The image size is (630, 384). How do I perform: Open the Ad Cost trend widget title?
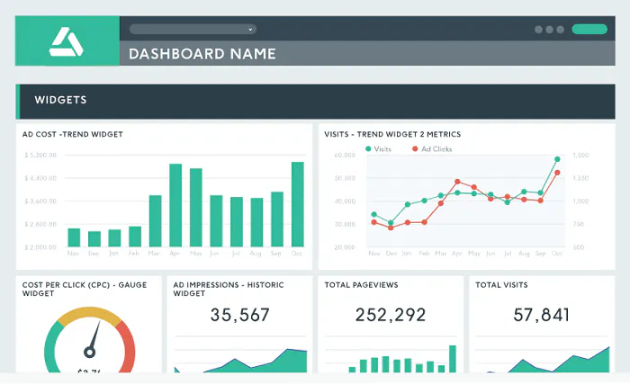tap(72, 134)
